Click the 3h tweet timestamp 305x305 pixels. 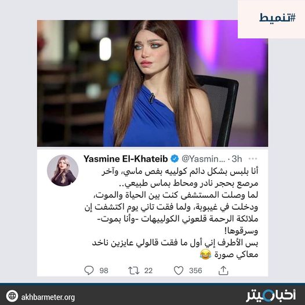pos(237,159)
